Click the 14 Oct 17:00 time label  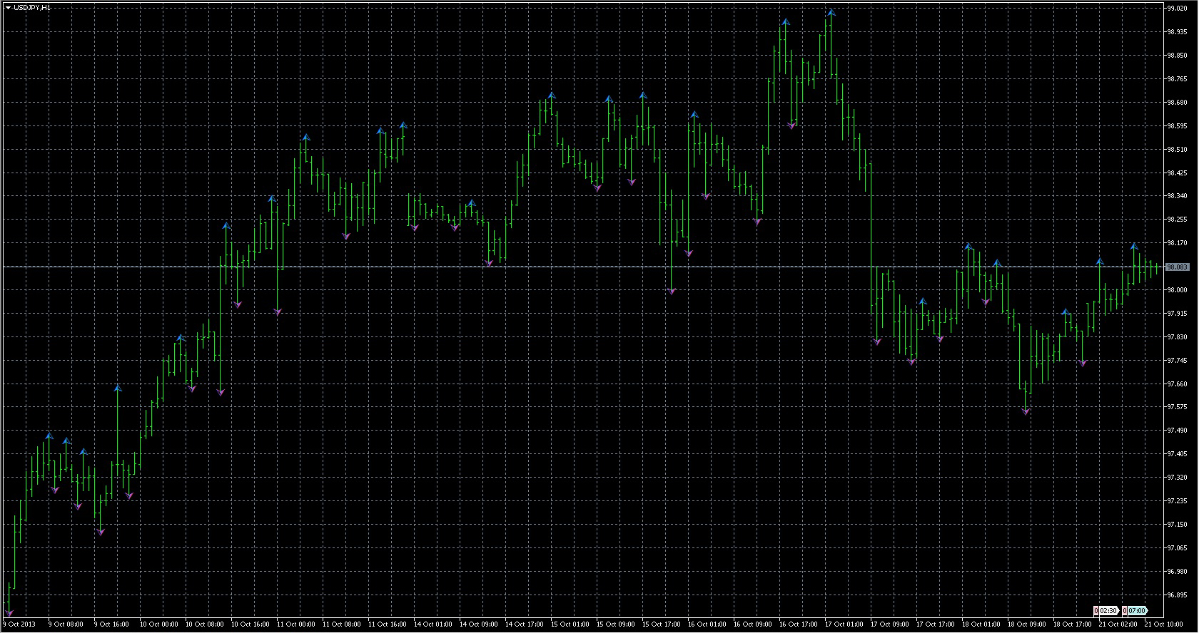523,624
